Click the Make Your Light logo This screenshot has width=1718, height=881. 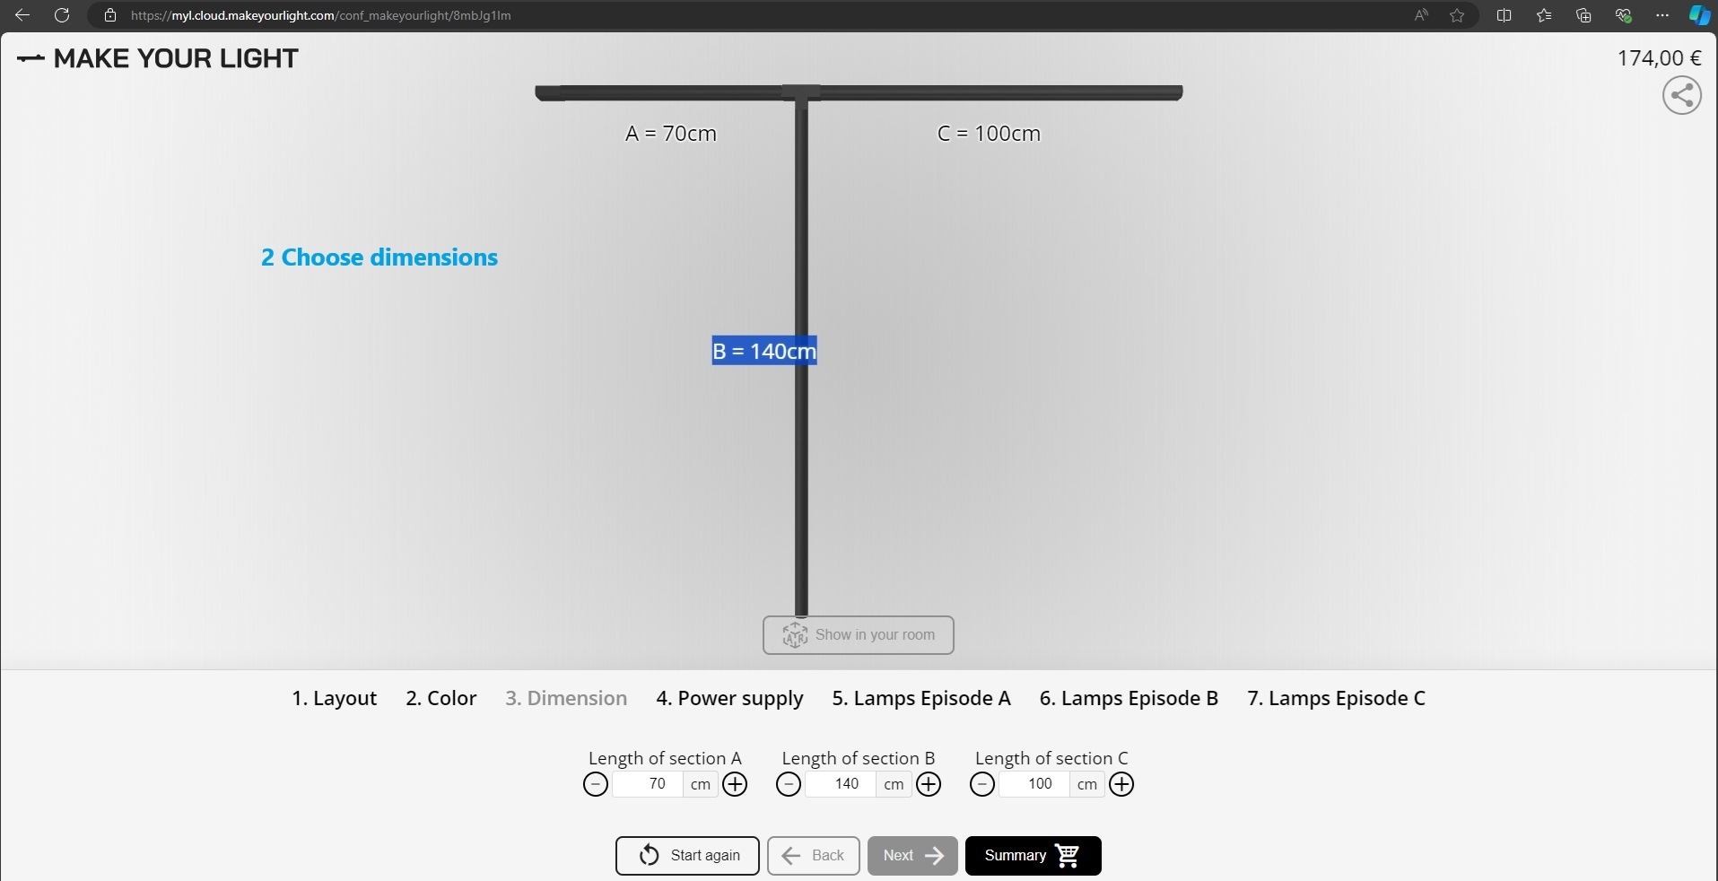point(158,59)
